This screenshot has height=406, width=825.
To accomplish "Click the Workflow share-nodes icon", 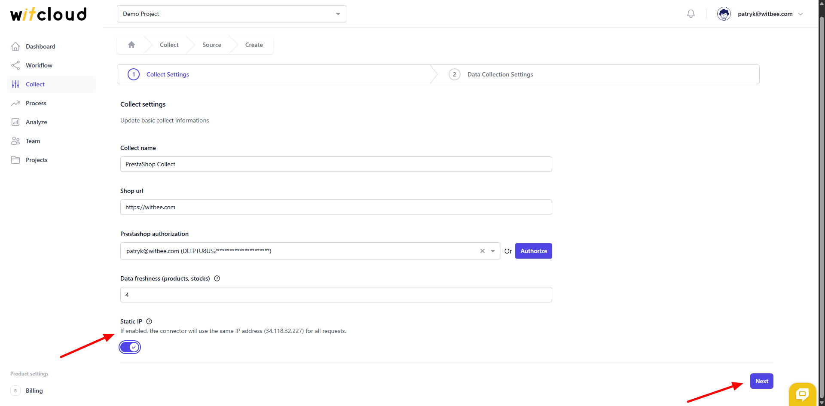I will click(x=15, y=65).
